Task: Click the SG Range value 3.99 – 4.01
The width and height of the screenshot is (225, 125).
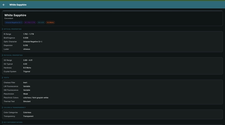Action: [28, 60]
